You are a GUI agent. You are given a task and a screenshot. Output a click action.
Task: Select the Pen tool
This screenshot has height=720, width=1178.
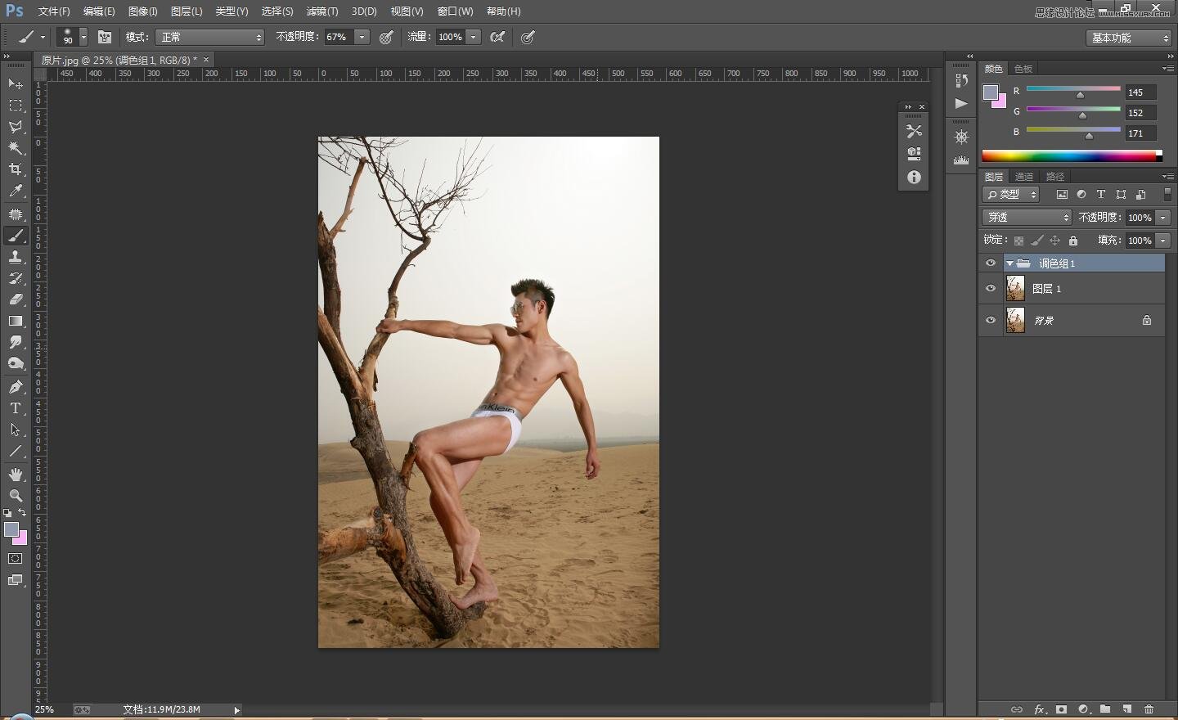[x=16, y=387]
